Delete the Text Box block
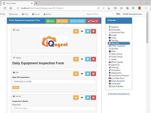The height and width of the screenshot is (113, 151). click(x=93, y=97)
